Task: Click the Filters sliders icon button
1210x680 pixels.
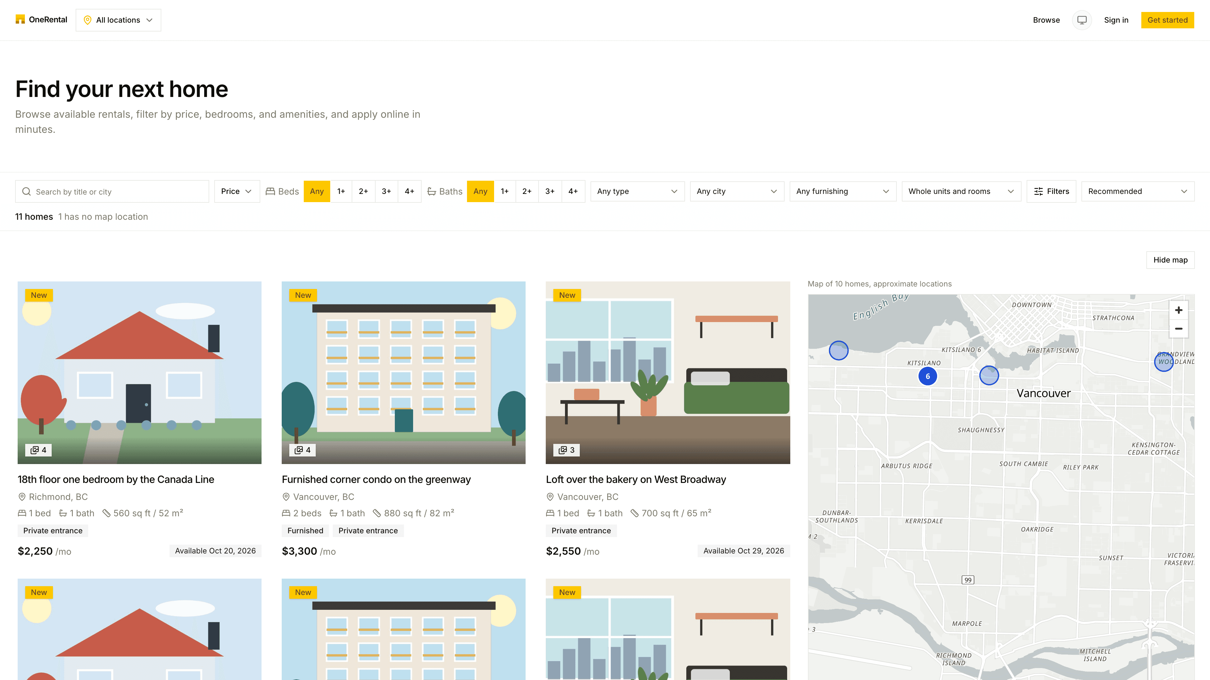Action: (x=1051, y=191)
